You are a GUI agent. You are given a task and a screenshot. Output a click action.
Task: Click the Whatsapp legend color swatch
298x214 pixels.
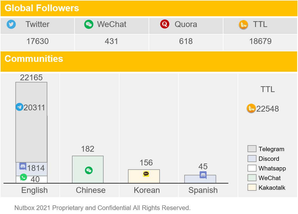[252, 168]
